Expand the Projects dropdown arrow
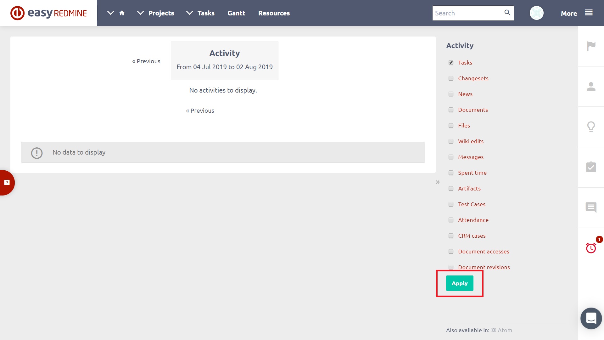 coord(140,13)
